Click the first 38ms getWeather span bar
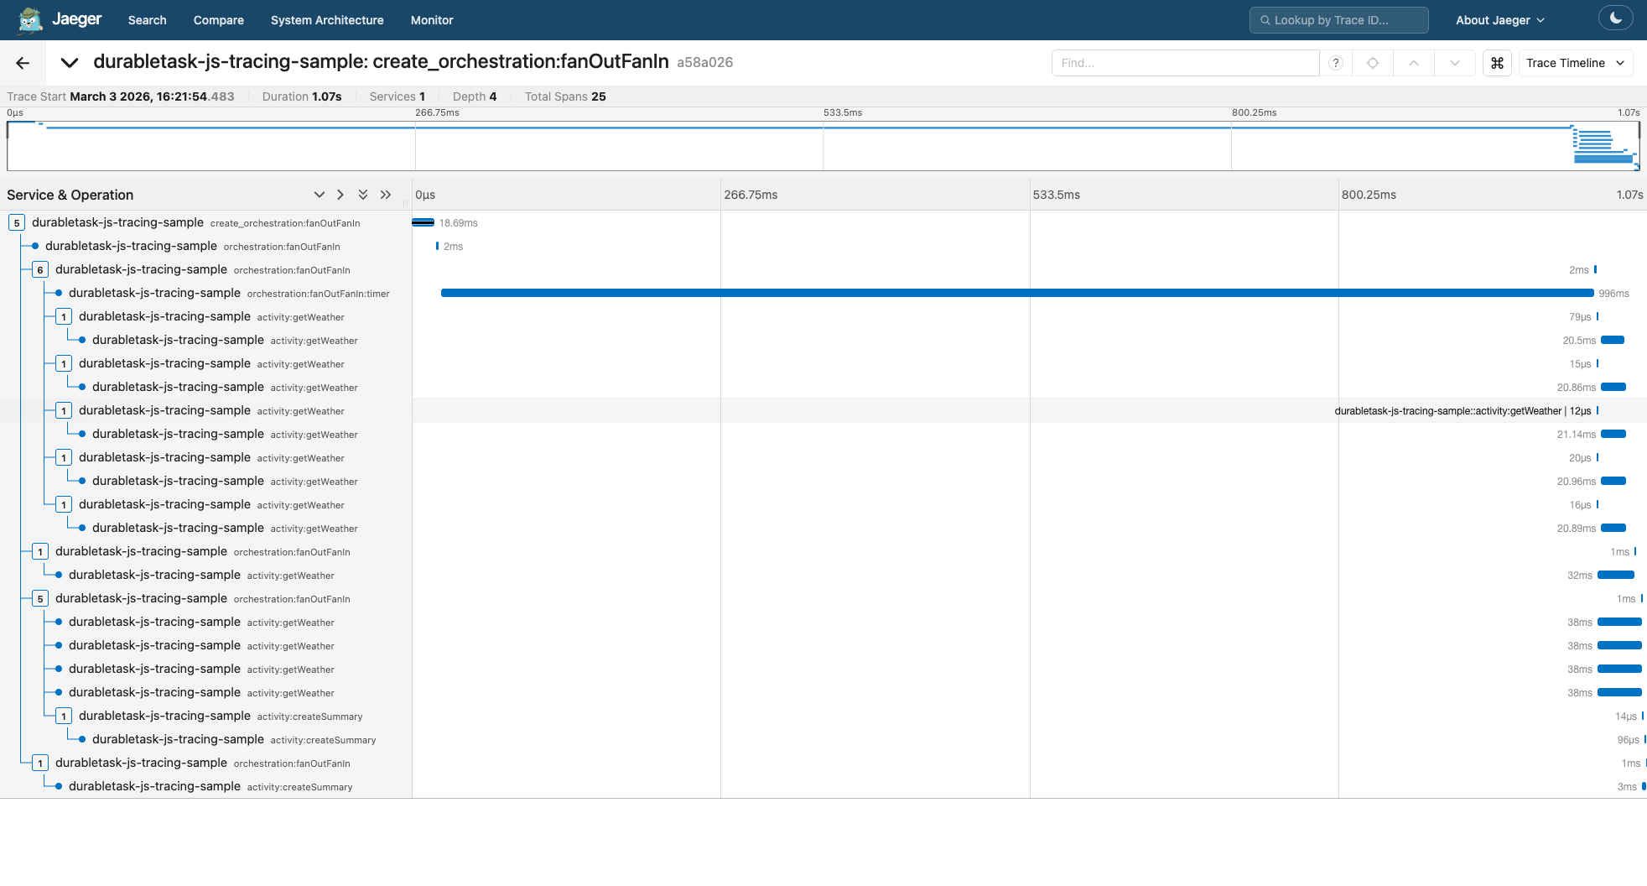Image resolution: width=1647 pixels, height=886 pixels. click(1619, 622)
